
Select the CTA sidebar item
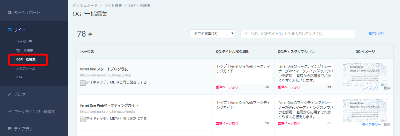pyautogui.click(x=19, y=77)
